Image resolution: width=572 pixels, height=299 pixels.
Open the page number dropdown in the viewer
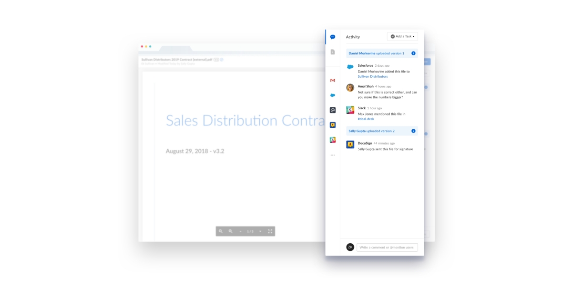click(260, 232)
